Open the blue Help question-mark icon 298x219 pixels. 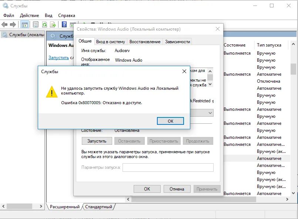(x=64, y=24)
